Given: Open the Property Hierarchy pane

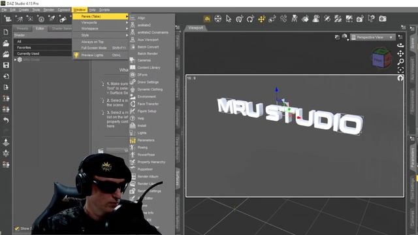Looking at the screenshot, I should point(152,162).
